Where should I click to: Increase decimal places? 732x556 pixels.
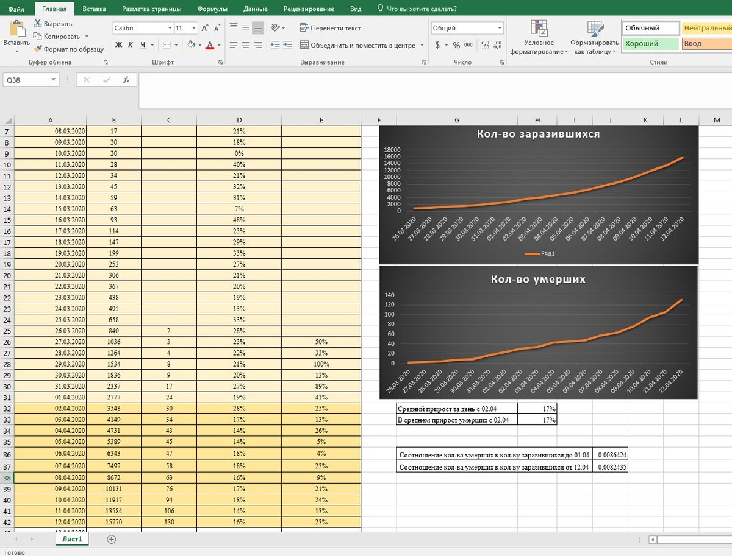[485, 45]
